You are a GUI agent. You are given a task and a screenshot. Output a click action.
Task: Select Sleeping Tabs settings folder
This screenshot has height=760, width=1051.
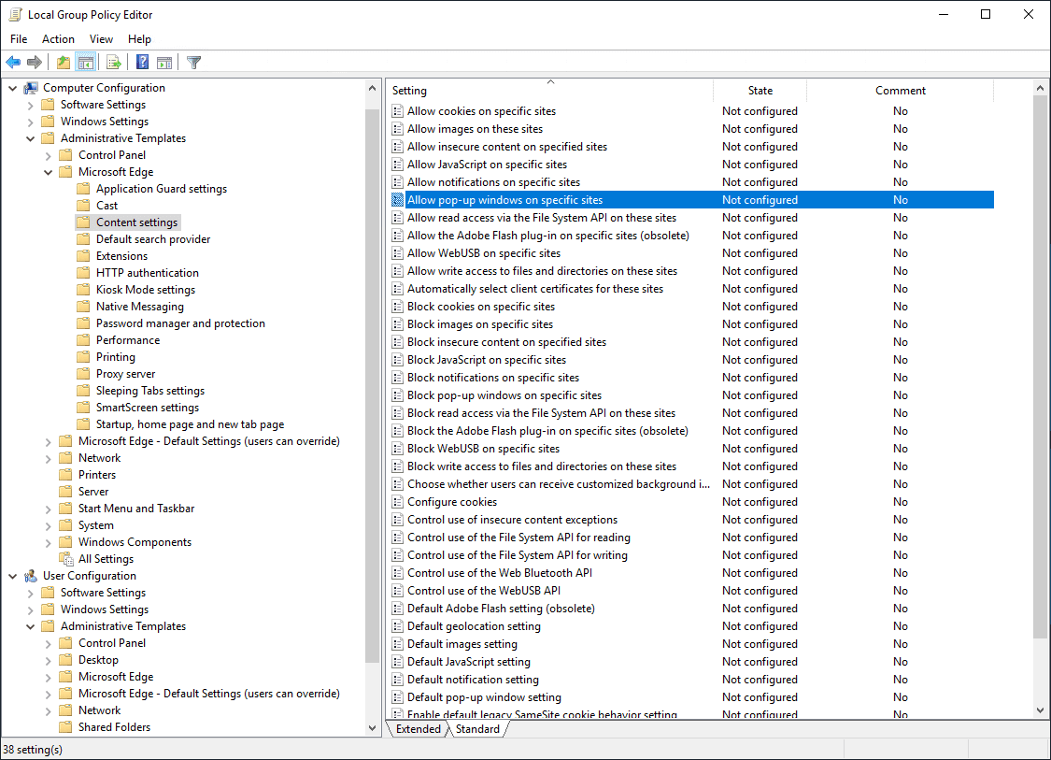(x=150, y=391)
